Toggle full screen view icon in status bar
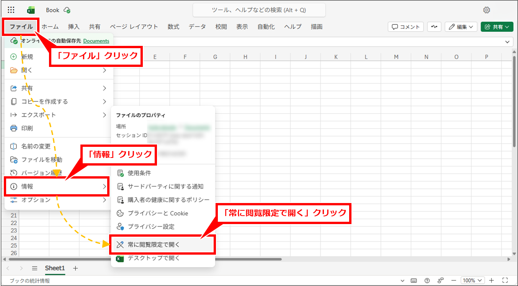The width and height of the screenshot is (518, 286). pos(505,280)
